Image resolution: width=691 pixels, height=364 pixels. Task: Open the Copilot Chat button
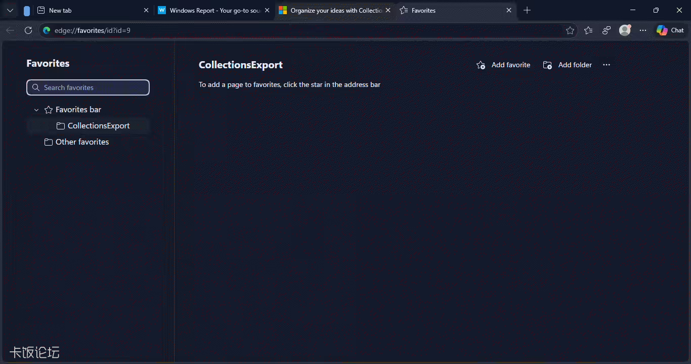click(670, 30)
